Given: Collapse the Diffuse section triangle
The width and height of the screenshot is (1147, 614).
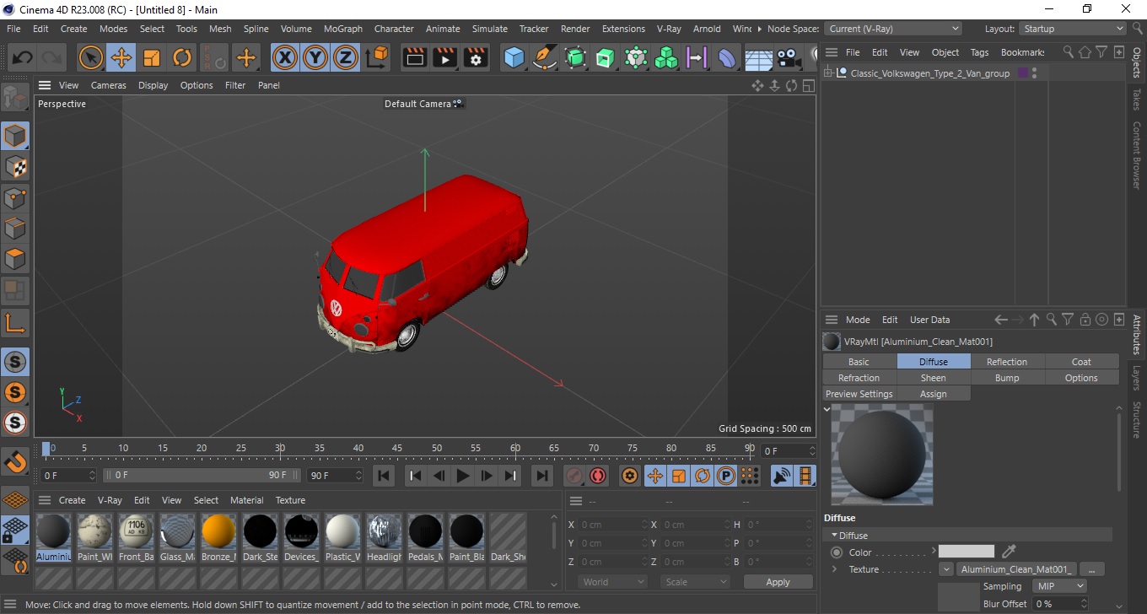Looking at the screenshot, I should (x=834, y=535).
